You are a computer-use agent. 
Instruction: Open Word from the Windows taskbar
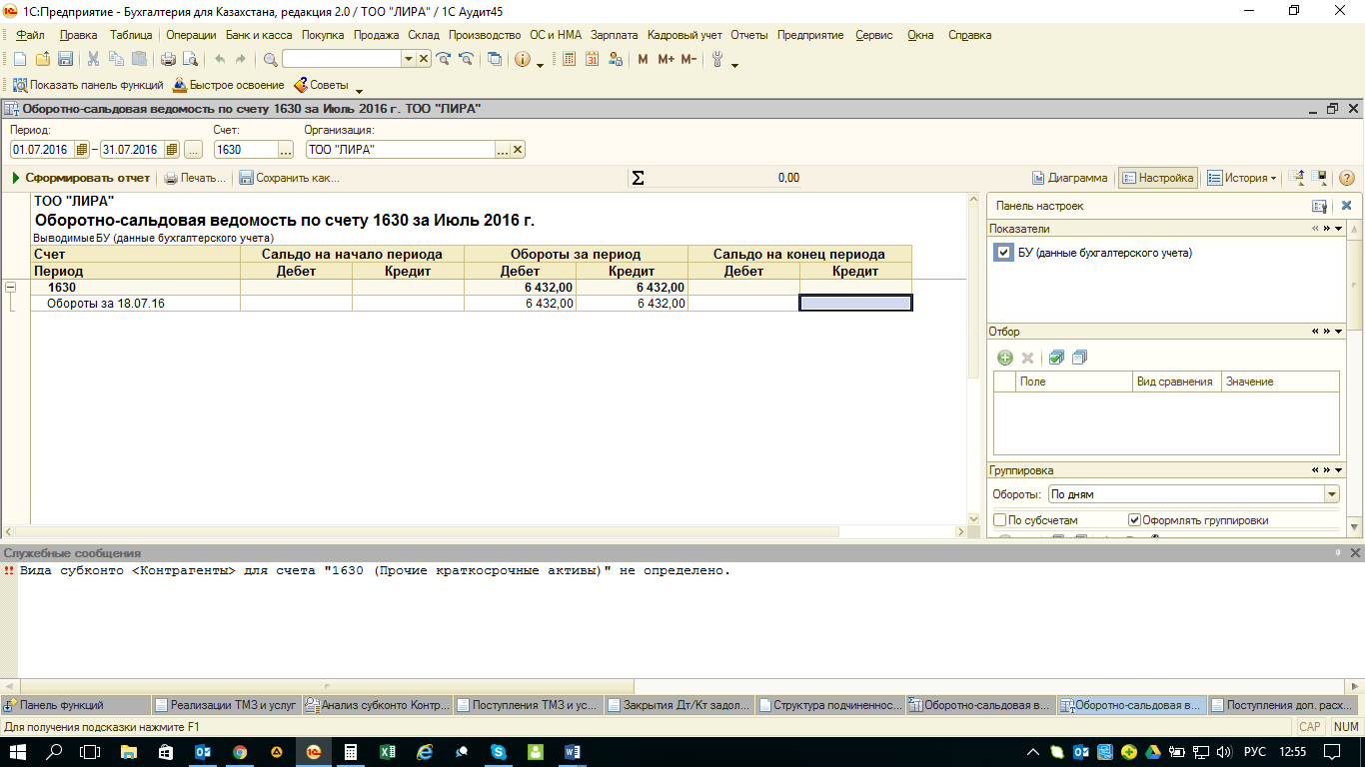[573, 751]
